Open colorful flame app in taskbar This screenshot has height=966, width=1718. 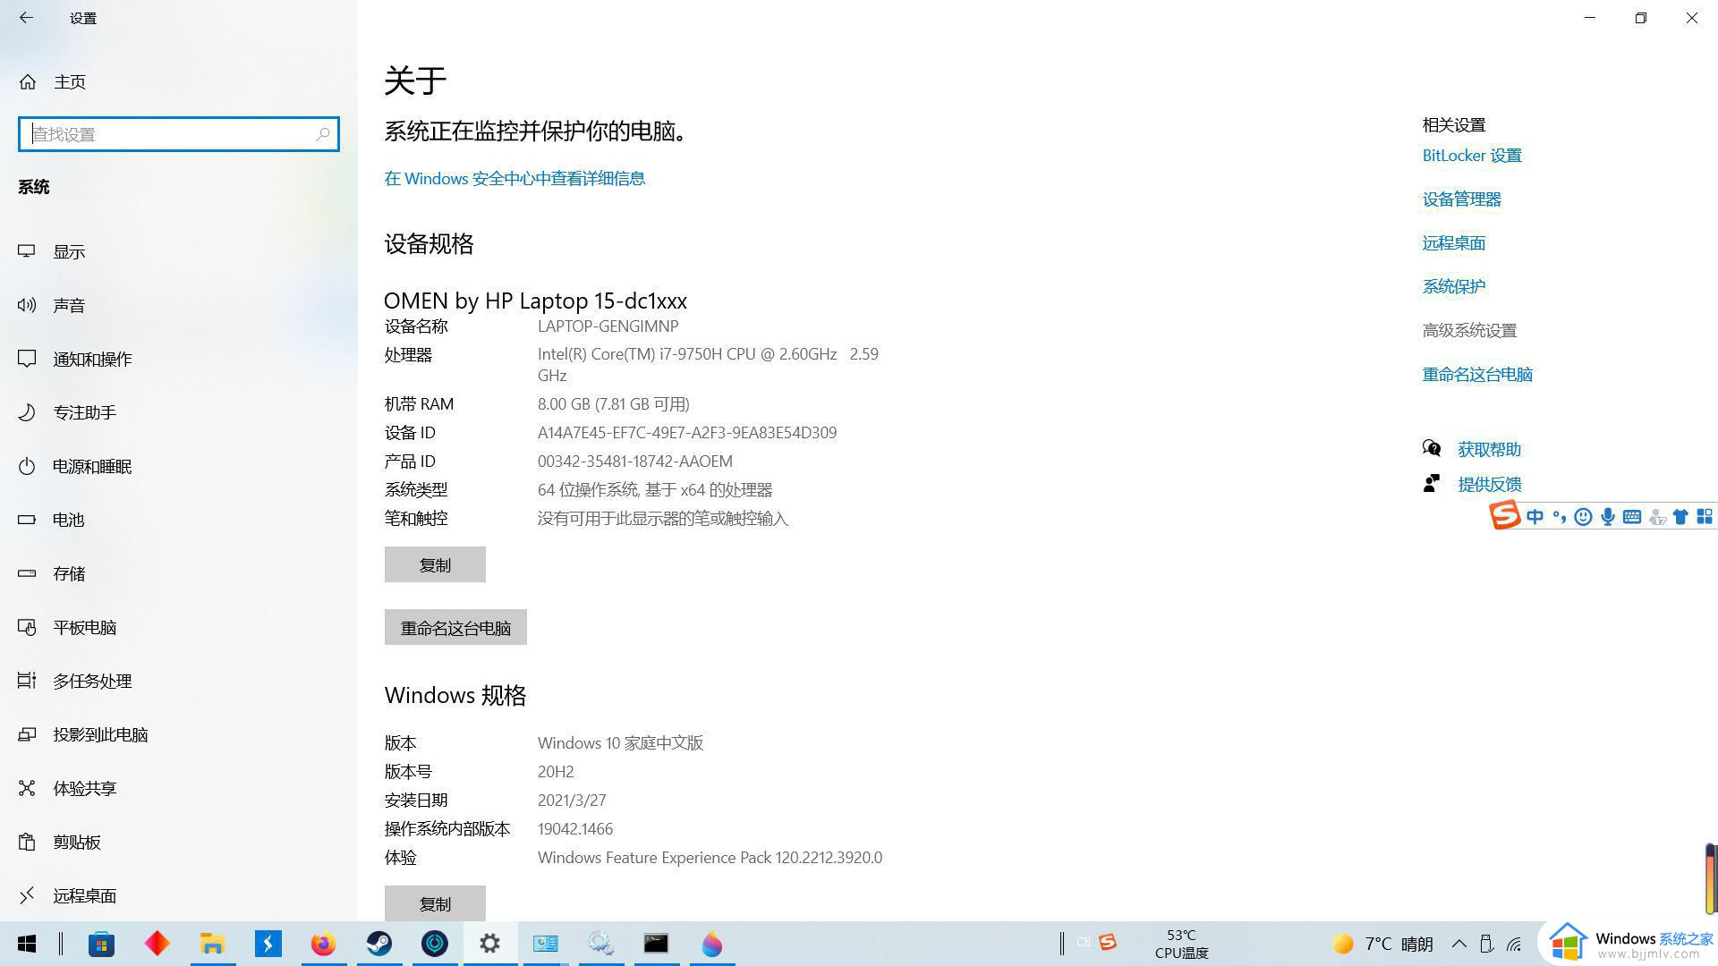tap(712, 944)
